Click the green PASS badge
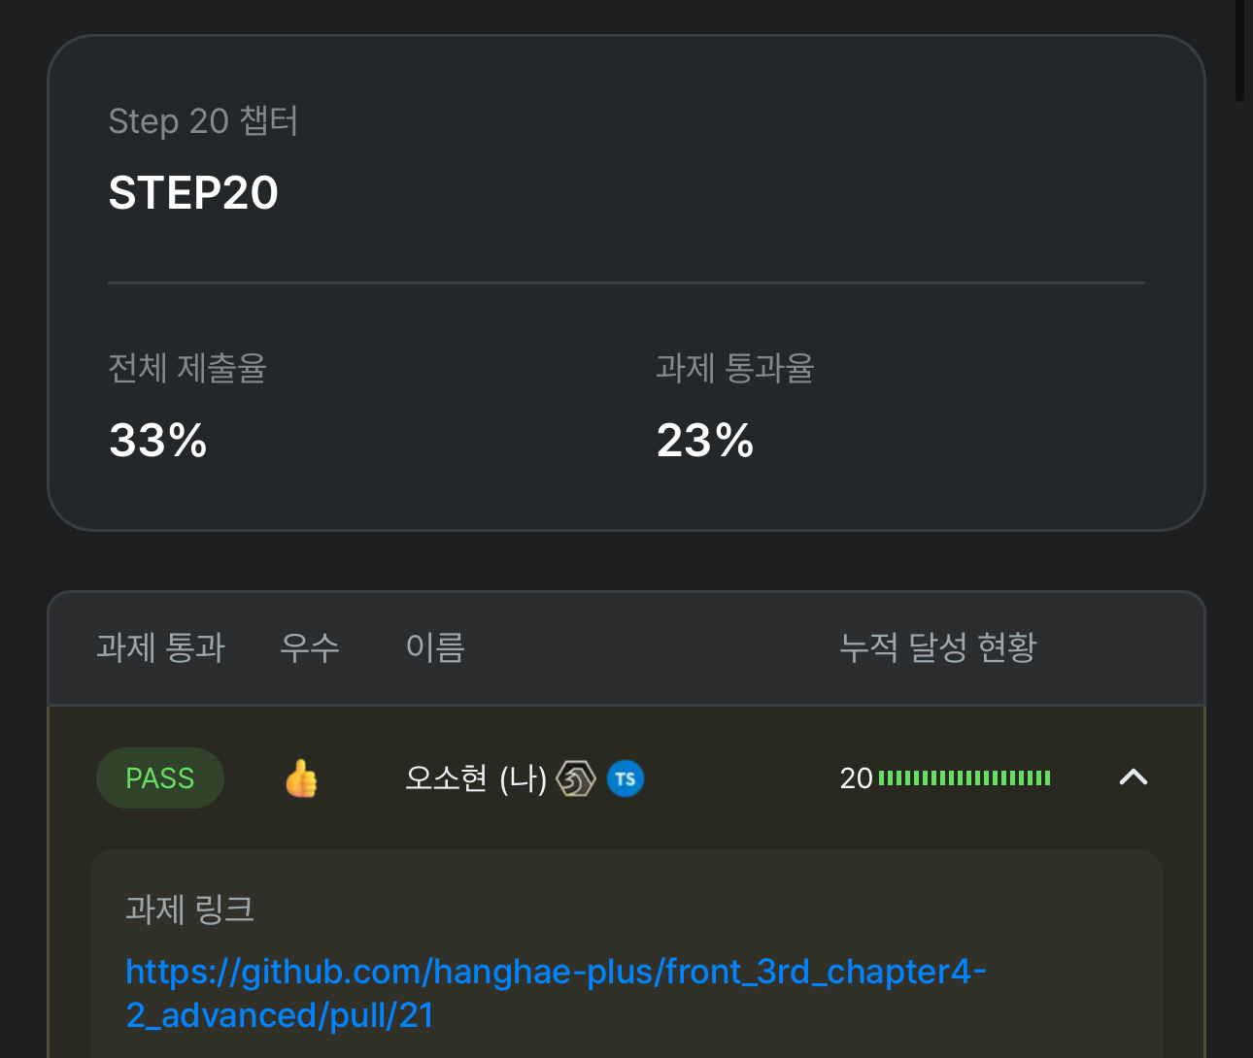 (160, 778)
